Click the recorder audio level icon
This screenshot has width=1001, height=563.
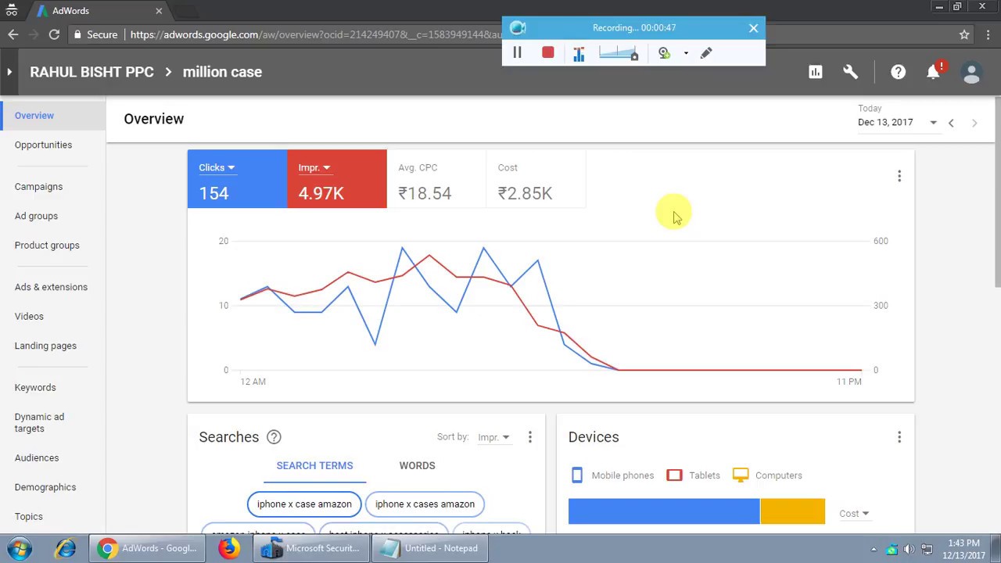point(579,53)
